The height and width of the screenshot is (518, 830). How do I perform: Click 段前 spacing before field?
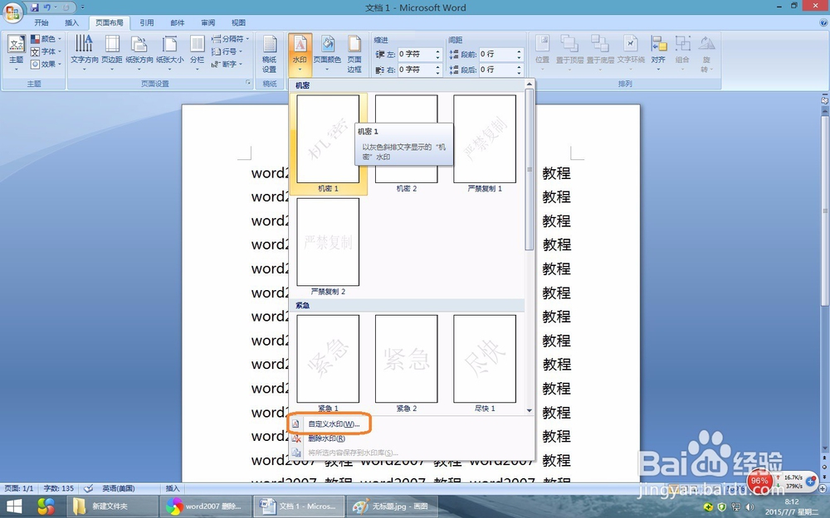pyautogui.click(x=497, y=54)
